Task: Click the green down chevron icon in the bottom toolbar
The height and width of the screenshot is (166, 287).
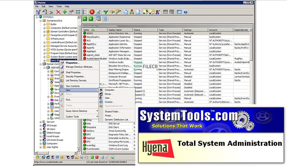Action: [x=92, y=157]
